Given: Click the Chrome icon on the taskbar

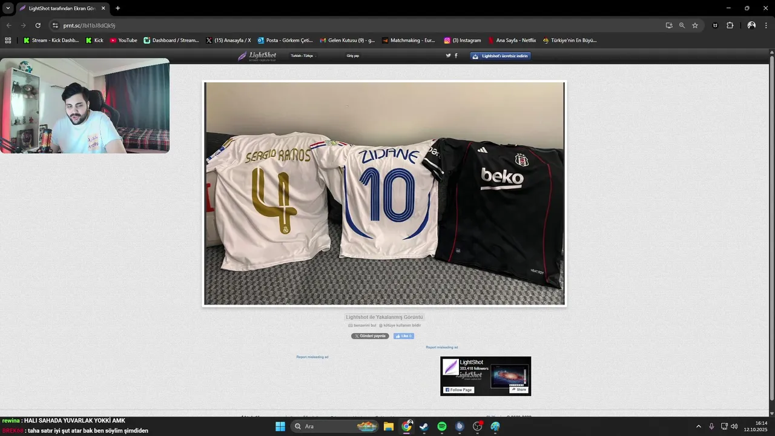Looking at the screenshot, I should click(x=406, y=426).
